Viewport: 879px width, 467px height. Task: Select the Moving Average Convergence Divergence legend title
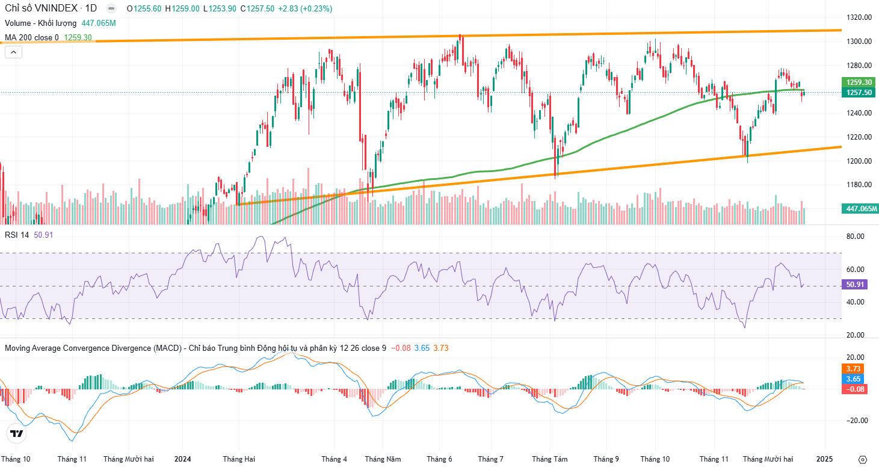coord(195,348)
